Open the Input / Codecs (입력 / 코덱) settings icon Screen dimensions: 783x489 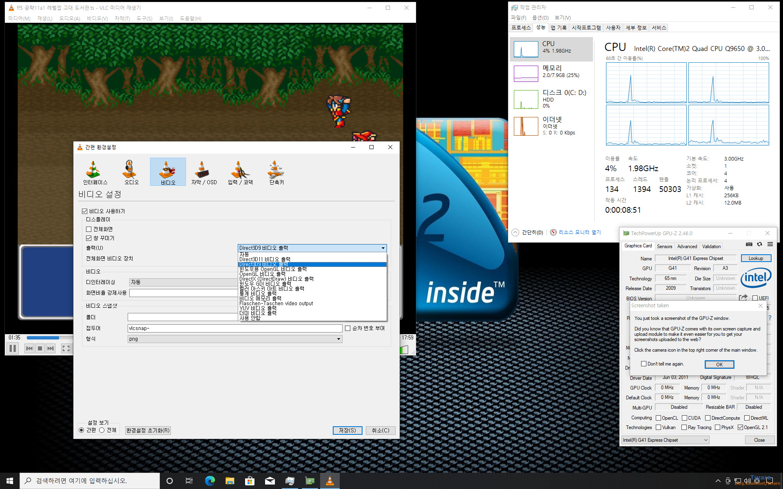click(240, 172)
